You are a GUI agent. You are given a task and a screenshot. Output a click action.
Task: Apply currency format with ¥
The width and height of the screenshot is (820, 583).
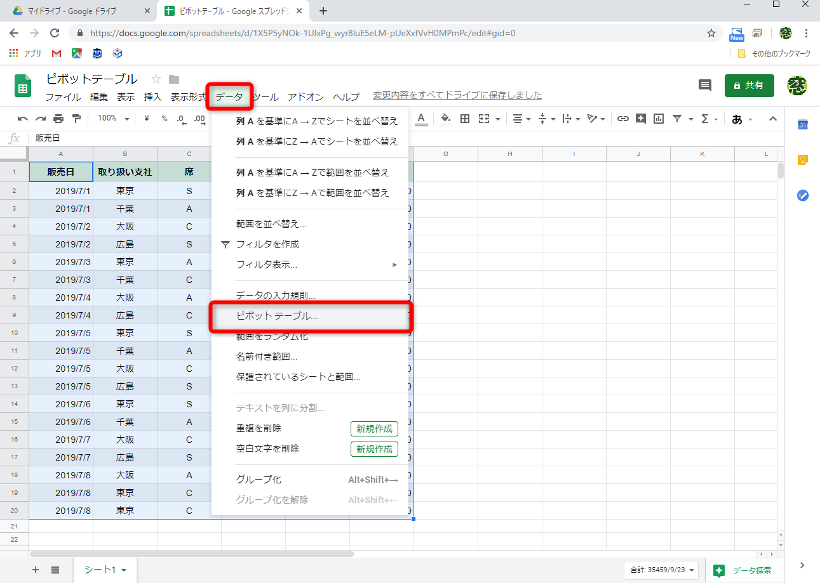point(147,119)
